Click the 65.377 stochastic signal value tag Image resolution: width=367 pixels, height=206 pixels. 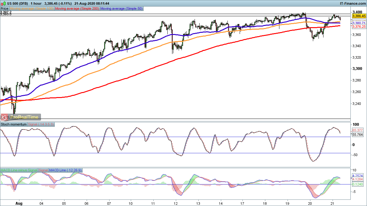(x=357, y=130)
